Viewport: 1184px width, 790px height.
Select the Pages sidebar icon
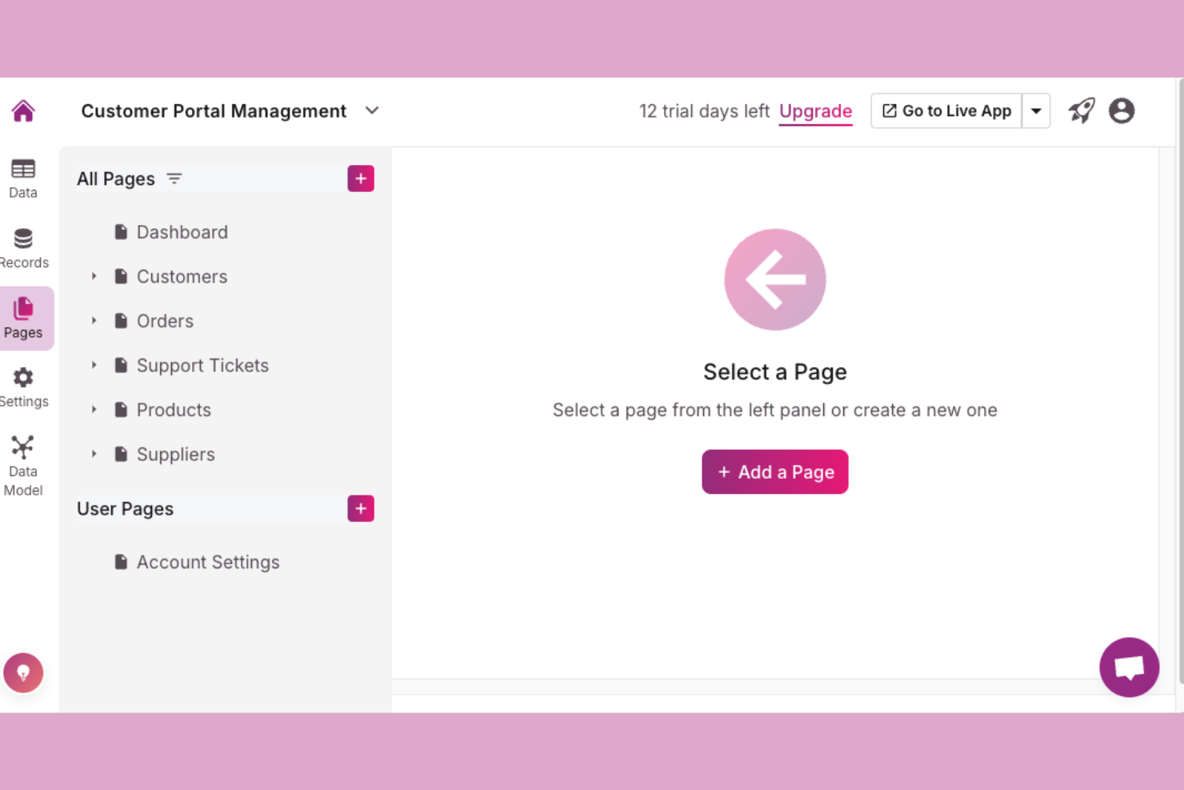pyautogui.click(x=23, y=317)
